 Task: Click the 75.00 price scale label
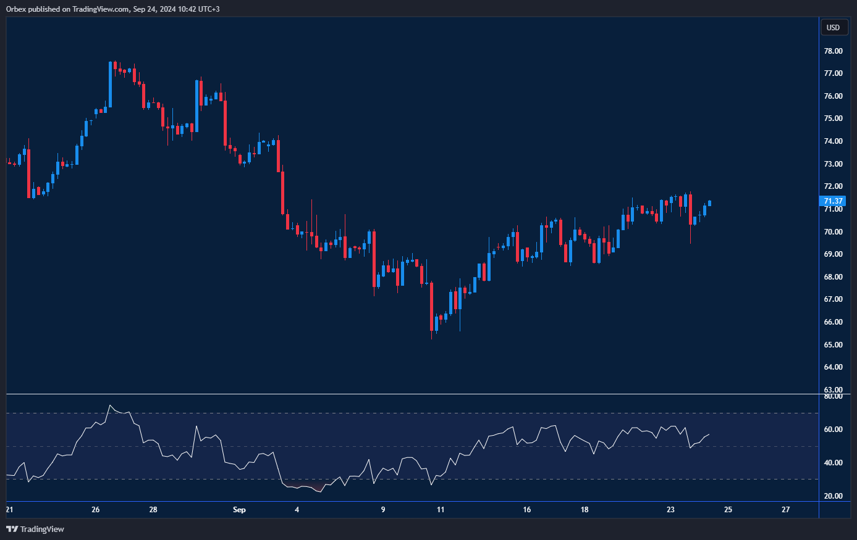click(x=834, y=118)
